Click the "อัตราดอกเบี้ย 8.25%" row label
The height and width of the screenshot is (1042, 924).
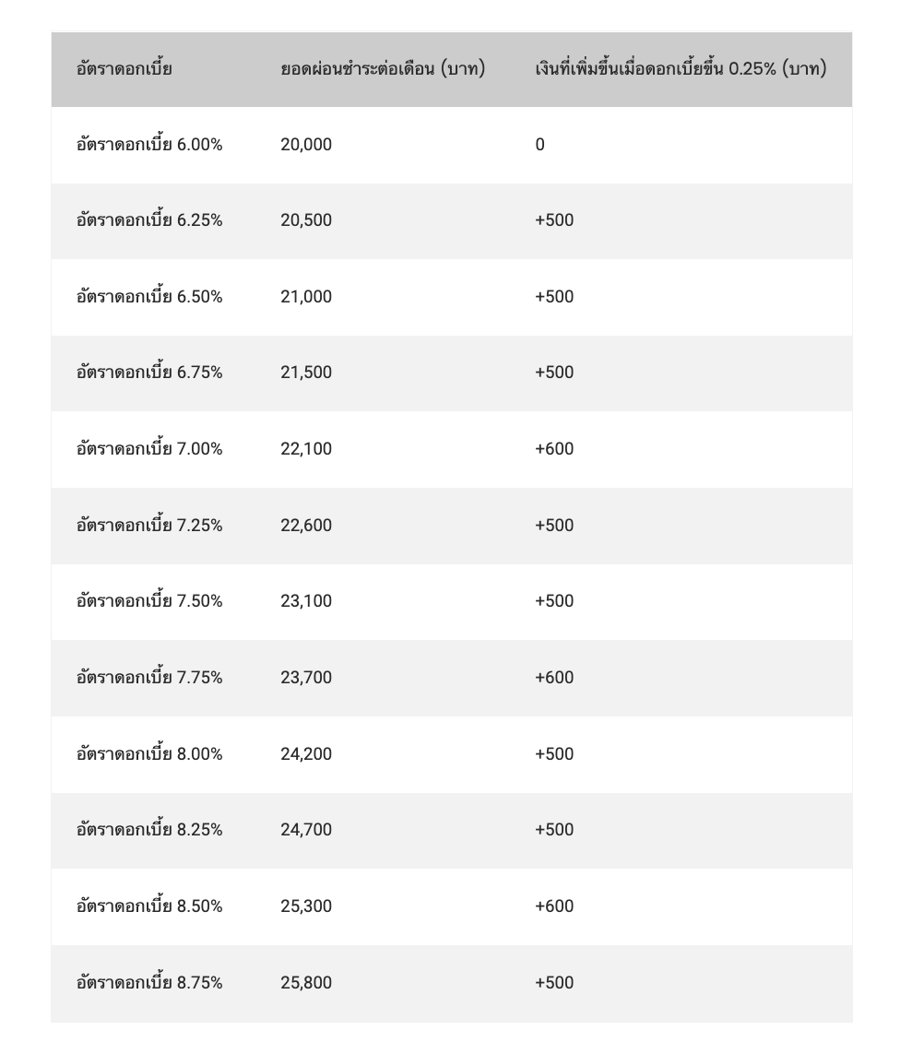149,830
